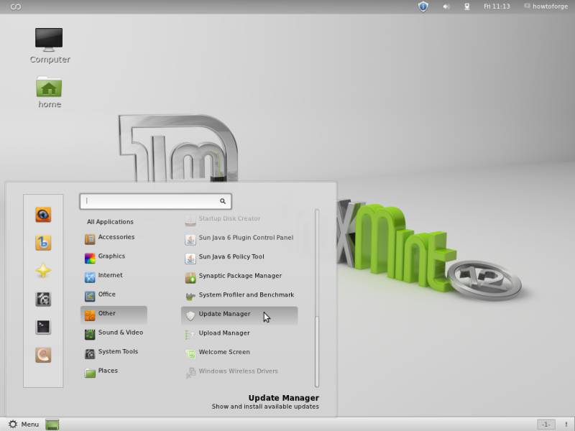This screenshot has width=575, height=431.
Task: Click the exclamation notification icon in bottom panel
Action: click(566, 425)
